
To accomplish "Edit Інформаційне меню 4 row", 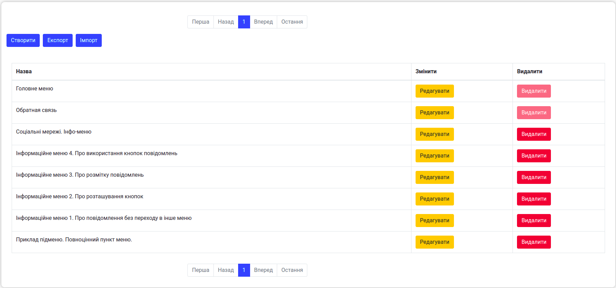I will [x=434, y=156].
